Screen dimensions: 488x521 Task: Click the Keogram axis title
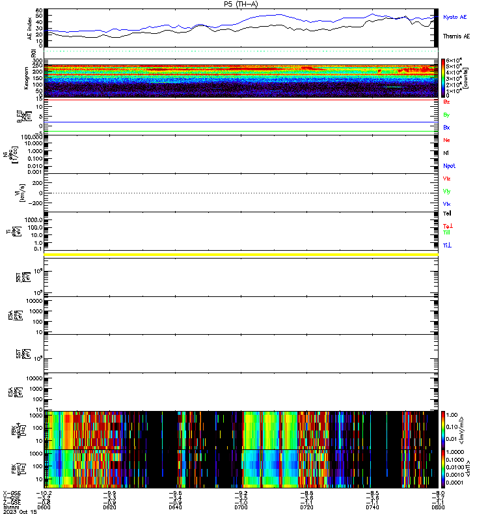[26, 78]
